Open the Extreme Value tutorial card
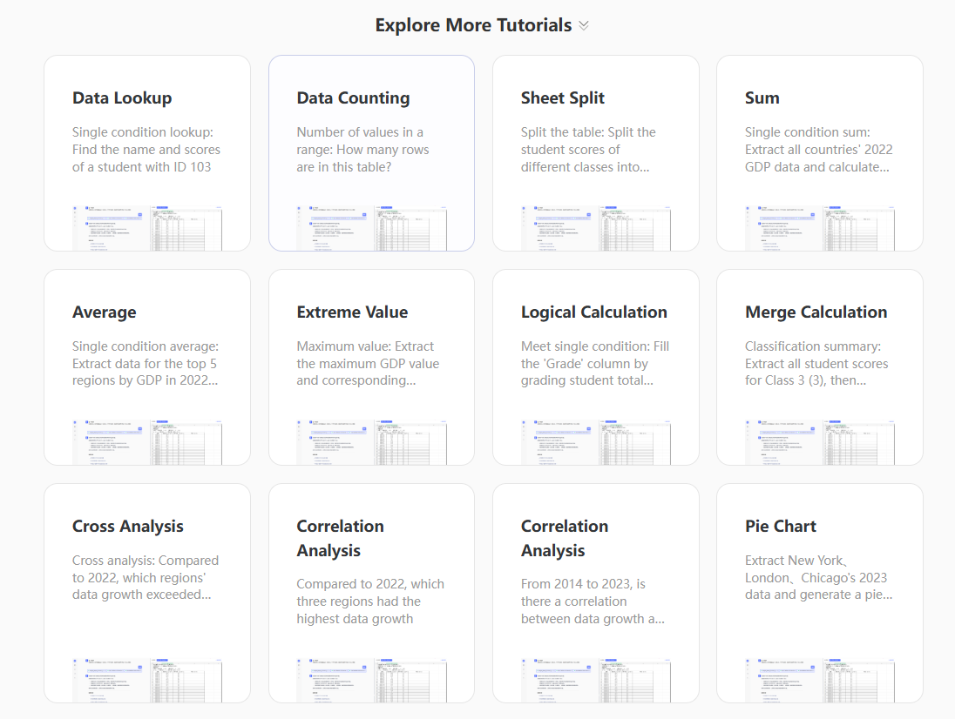This screenshot has height=719, width=955. pyautogui.click(x=371, y=366)
